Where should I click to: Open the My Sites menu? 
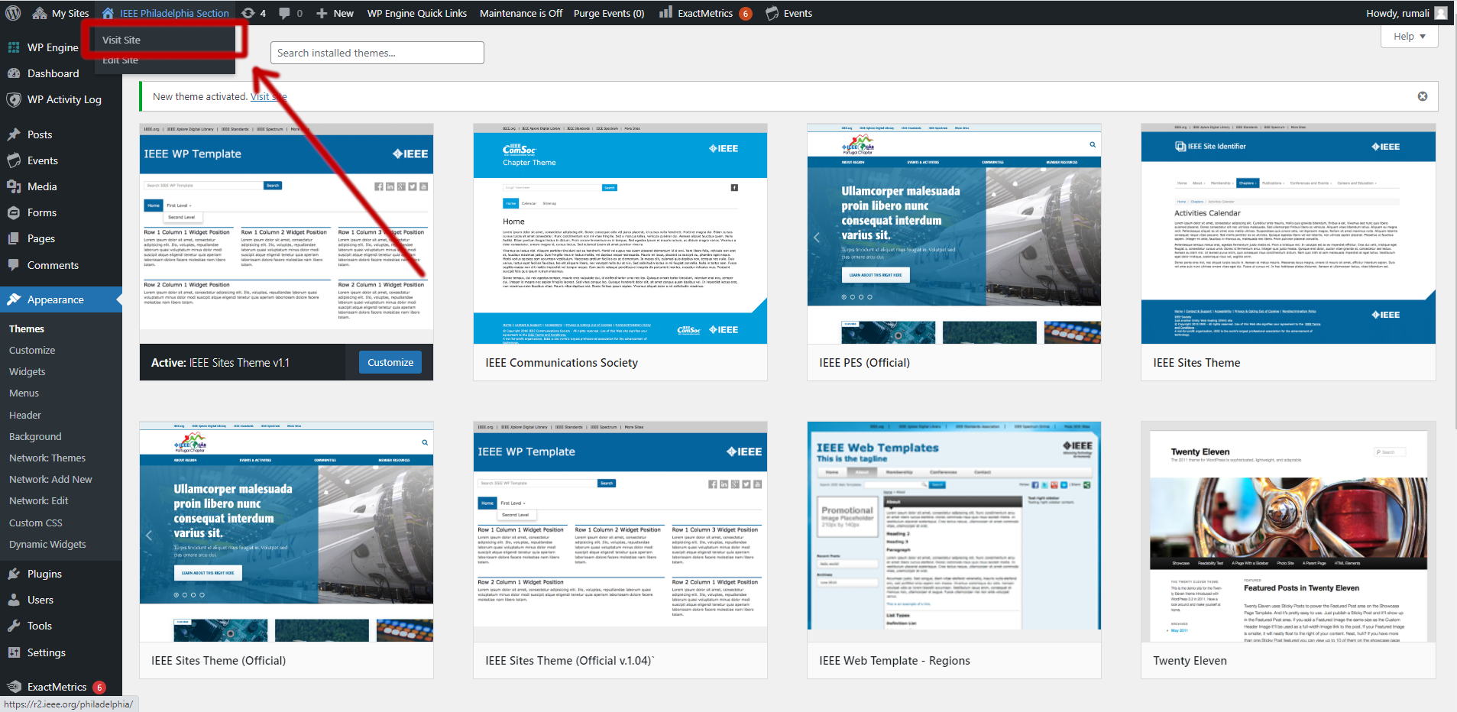click(x=60, y=13)
